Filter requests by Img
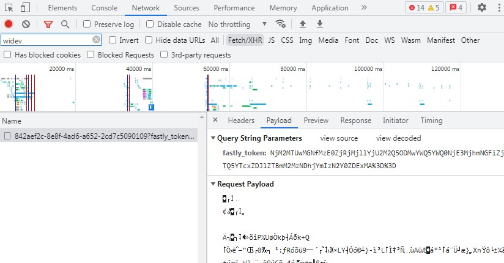Image resolution: width=504 pixels, height=263 pixels. [305, 40]
